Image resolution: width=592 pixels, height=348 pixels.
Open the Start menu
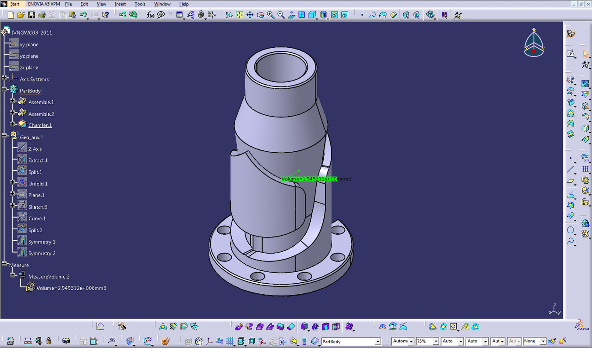14,4
